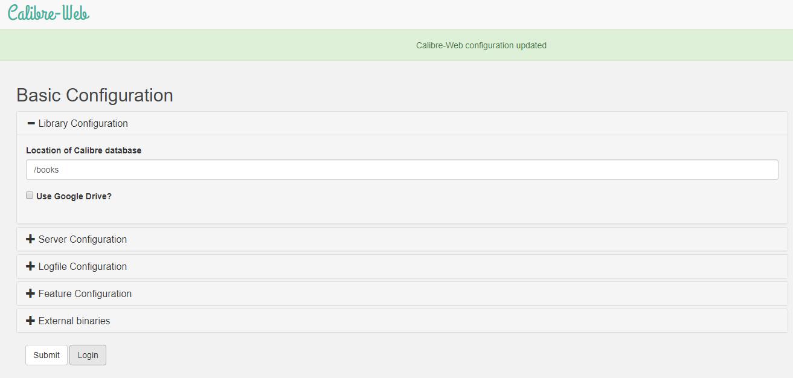The width and height of the screenshot is (793, 378).
Task: Select the Basic Configuration heading
Action: click(x=95, y=95)
